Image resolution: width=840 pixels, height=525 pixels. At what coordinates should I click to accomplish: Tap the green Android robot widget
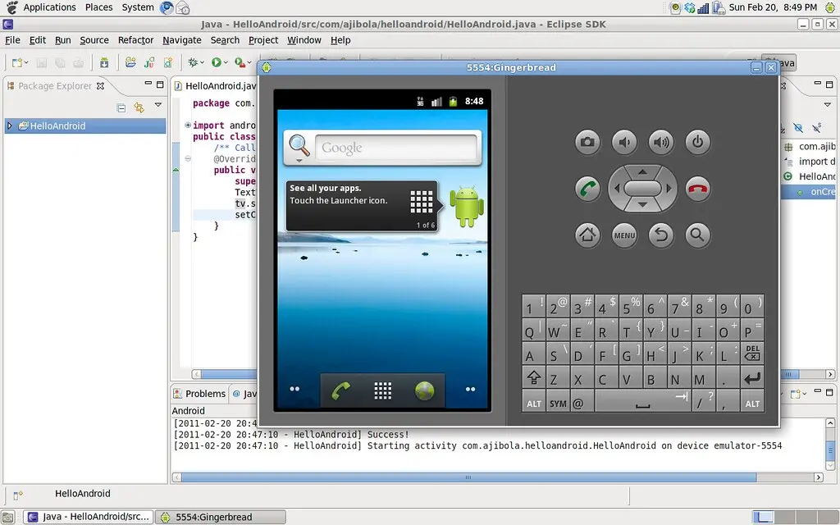467,206
